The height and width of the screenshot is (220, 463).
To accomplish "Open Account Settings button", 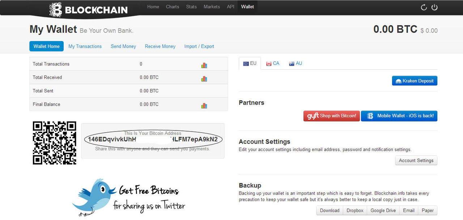I will pos(416,160).
